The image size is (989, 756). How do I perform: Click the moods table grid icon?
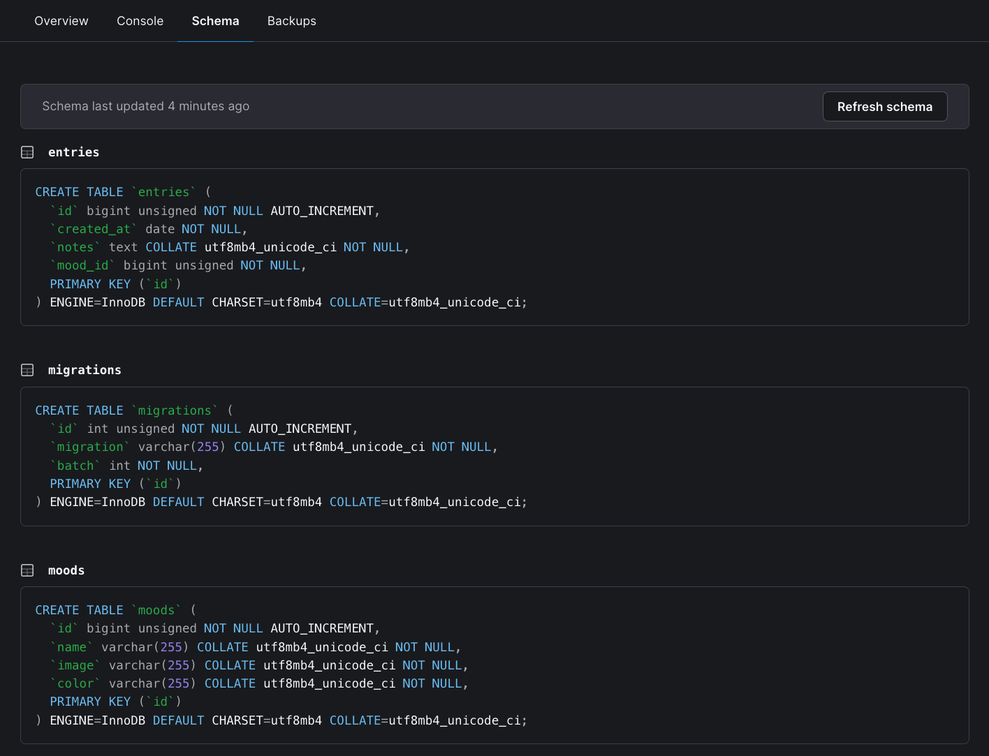coord(27,570)
